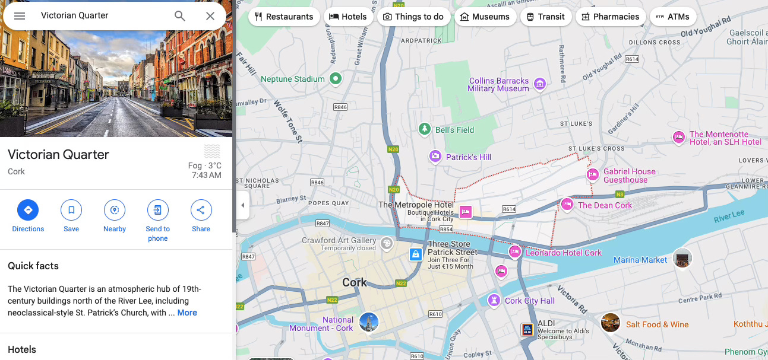The image size is (768, 360).
Task: Collapse the side panel with the arrow handle
Action: tap(242, 205)
